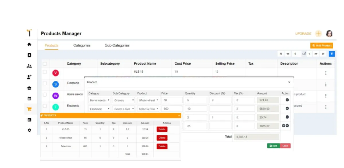Screen dimensions: 344x168
Task: Tick the select-all checkbox in the table header
Action: coord(45,64)
